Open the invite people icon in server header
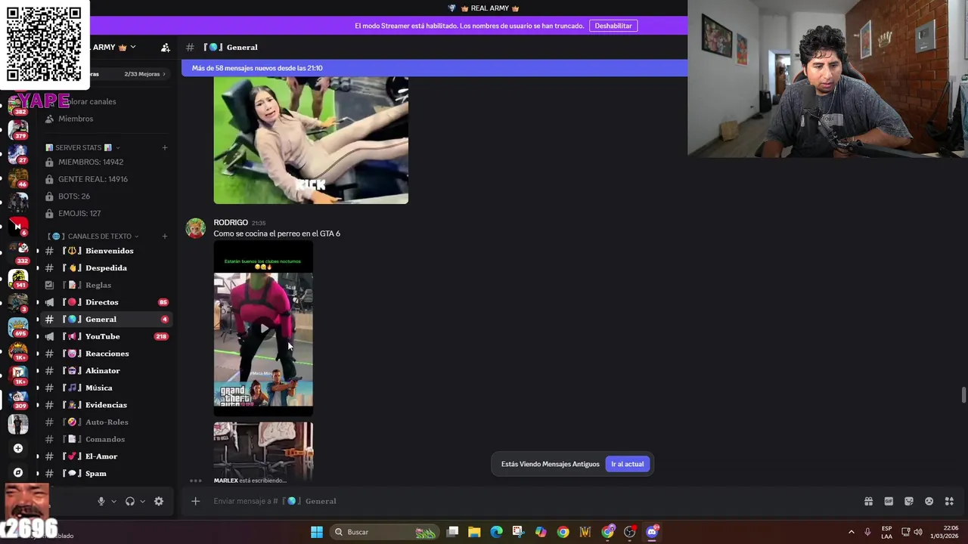Image resolution: width=968 pixels, height=544 pixels. click(166, 47)
